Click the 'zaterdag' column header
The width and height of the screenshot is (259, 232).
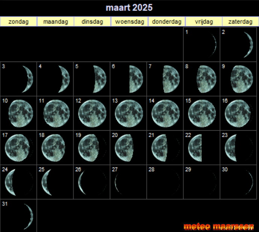point(241,21)
